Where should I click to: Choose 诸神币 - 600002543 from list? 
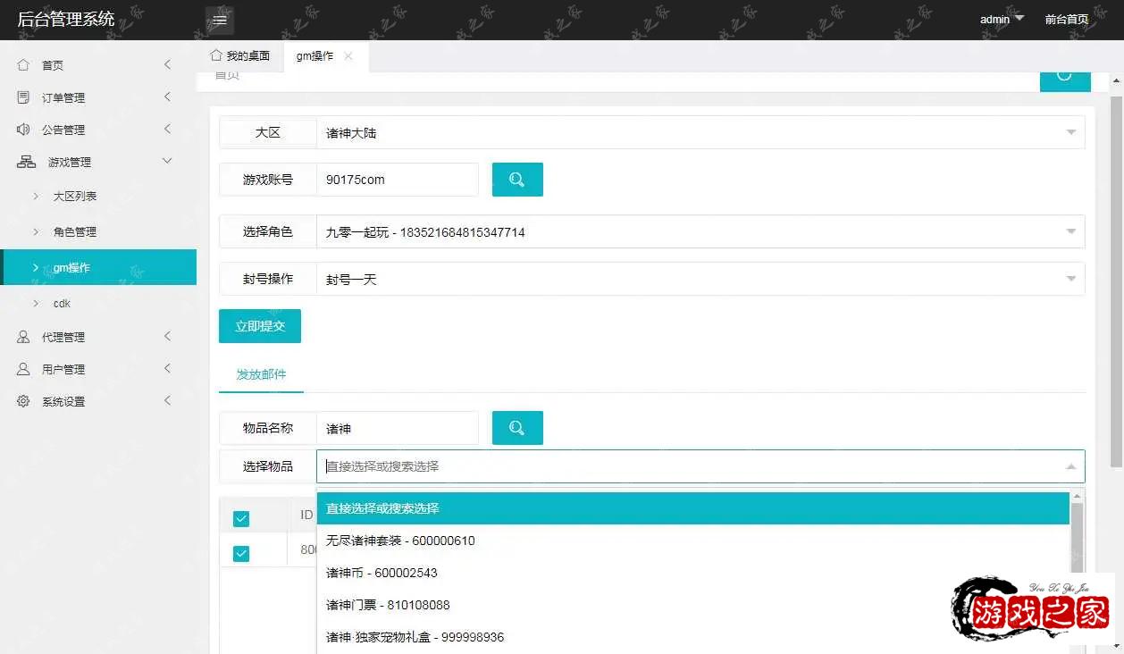pos(382,573)
